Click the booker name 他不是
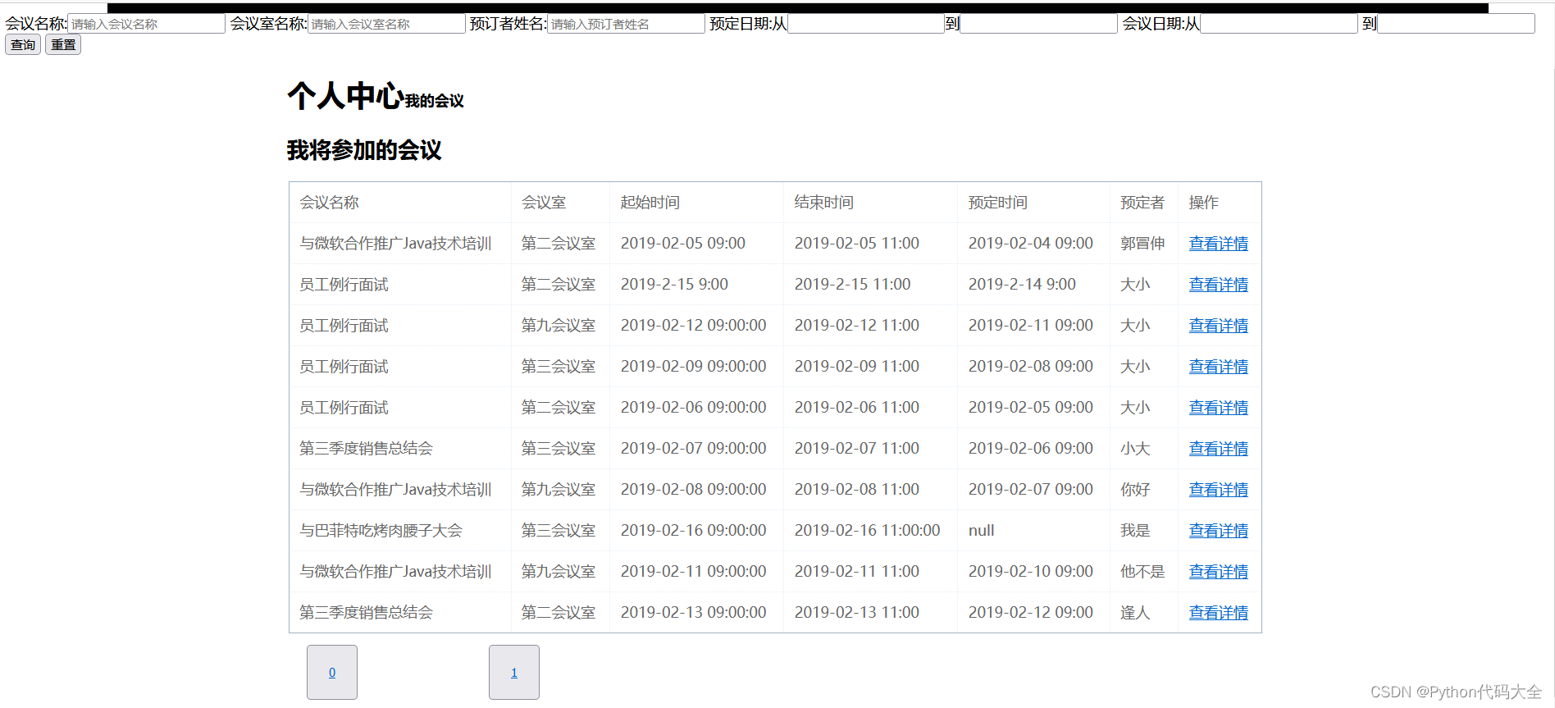 click(1142, 572)
